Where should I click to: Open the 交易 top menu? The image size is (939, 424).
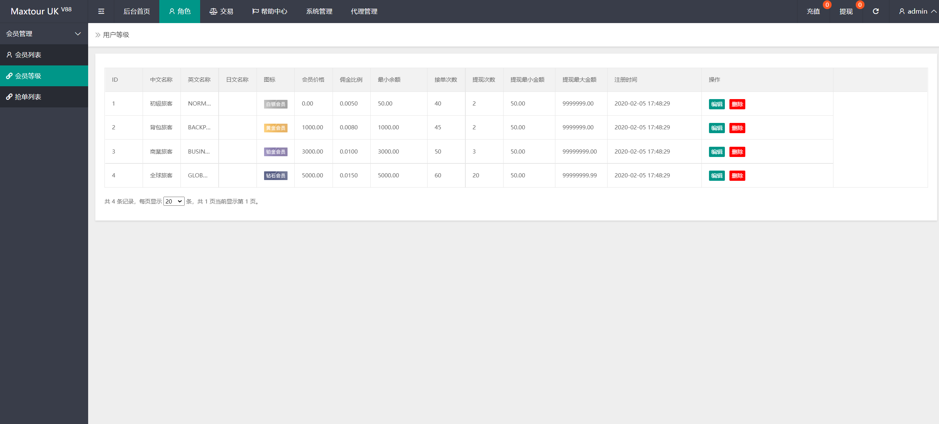tap(221, 11)
